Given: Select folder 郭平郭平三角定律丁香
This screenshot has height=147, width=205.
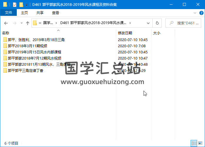Looking at the screenshot, I should (x=26, y=70).
